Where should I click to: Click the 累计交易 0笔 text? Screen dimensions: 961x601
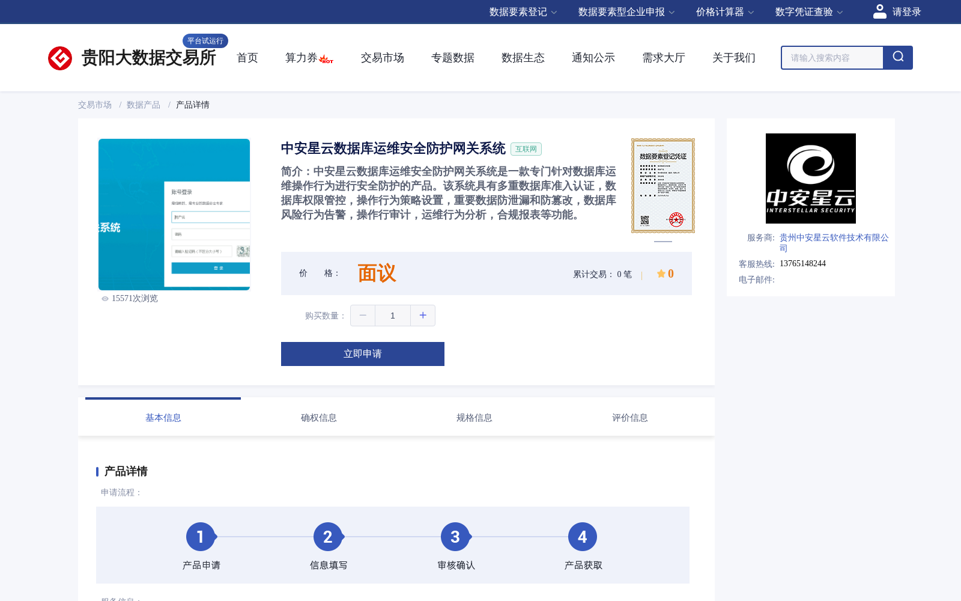click(602, 274)
